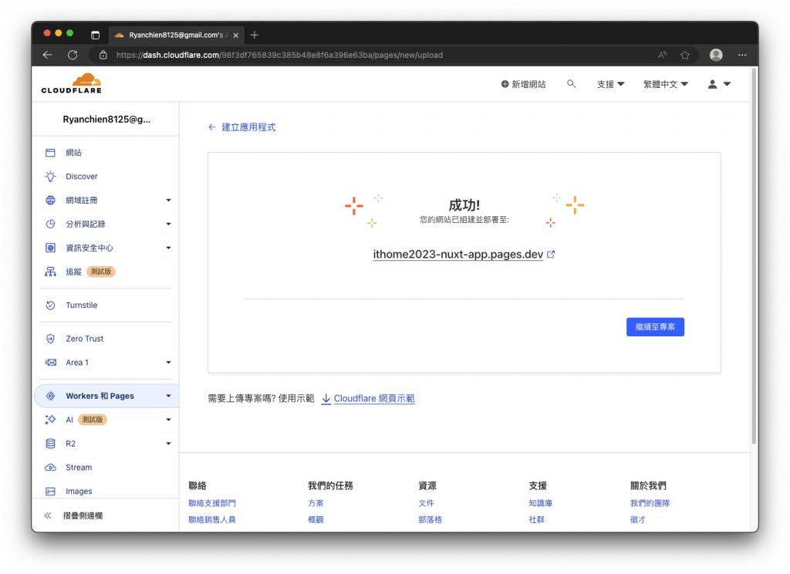
Task: Open 方案 footer link
Action: (x=316, y=503)
